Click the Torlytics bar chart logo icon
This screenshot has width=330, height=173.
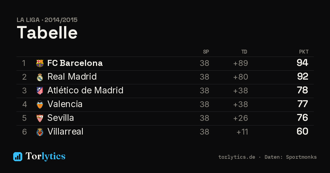18,157
